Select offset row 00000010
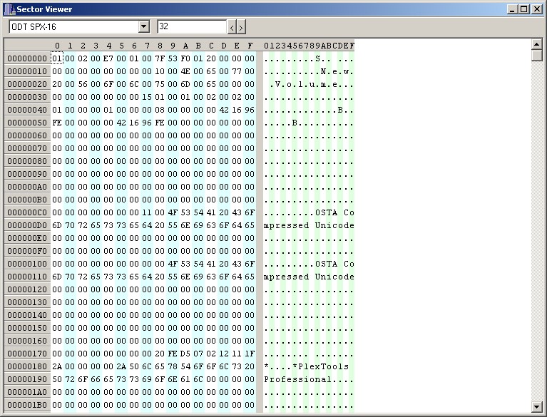 click(x=27, y=71)
